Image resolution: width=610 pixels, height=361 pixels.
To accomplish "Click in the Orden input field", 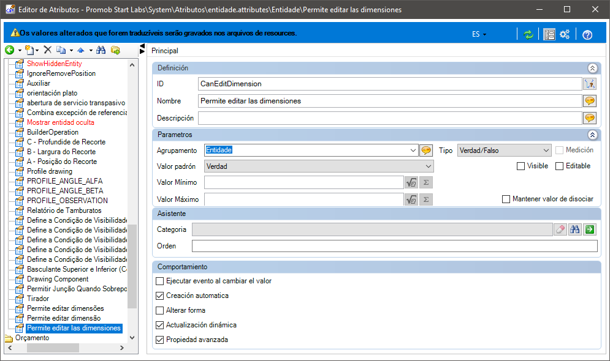I will click(x=394, y=246).
